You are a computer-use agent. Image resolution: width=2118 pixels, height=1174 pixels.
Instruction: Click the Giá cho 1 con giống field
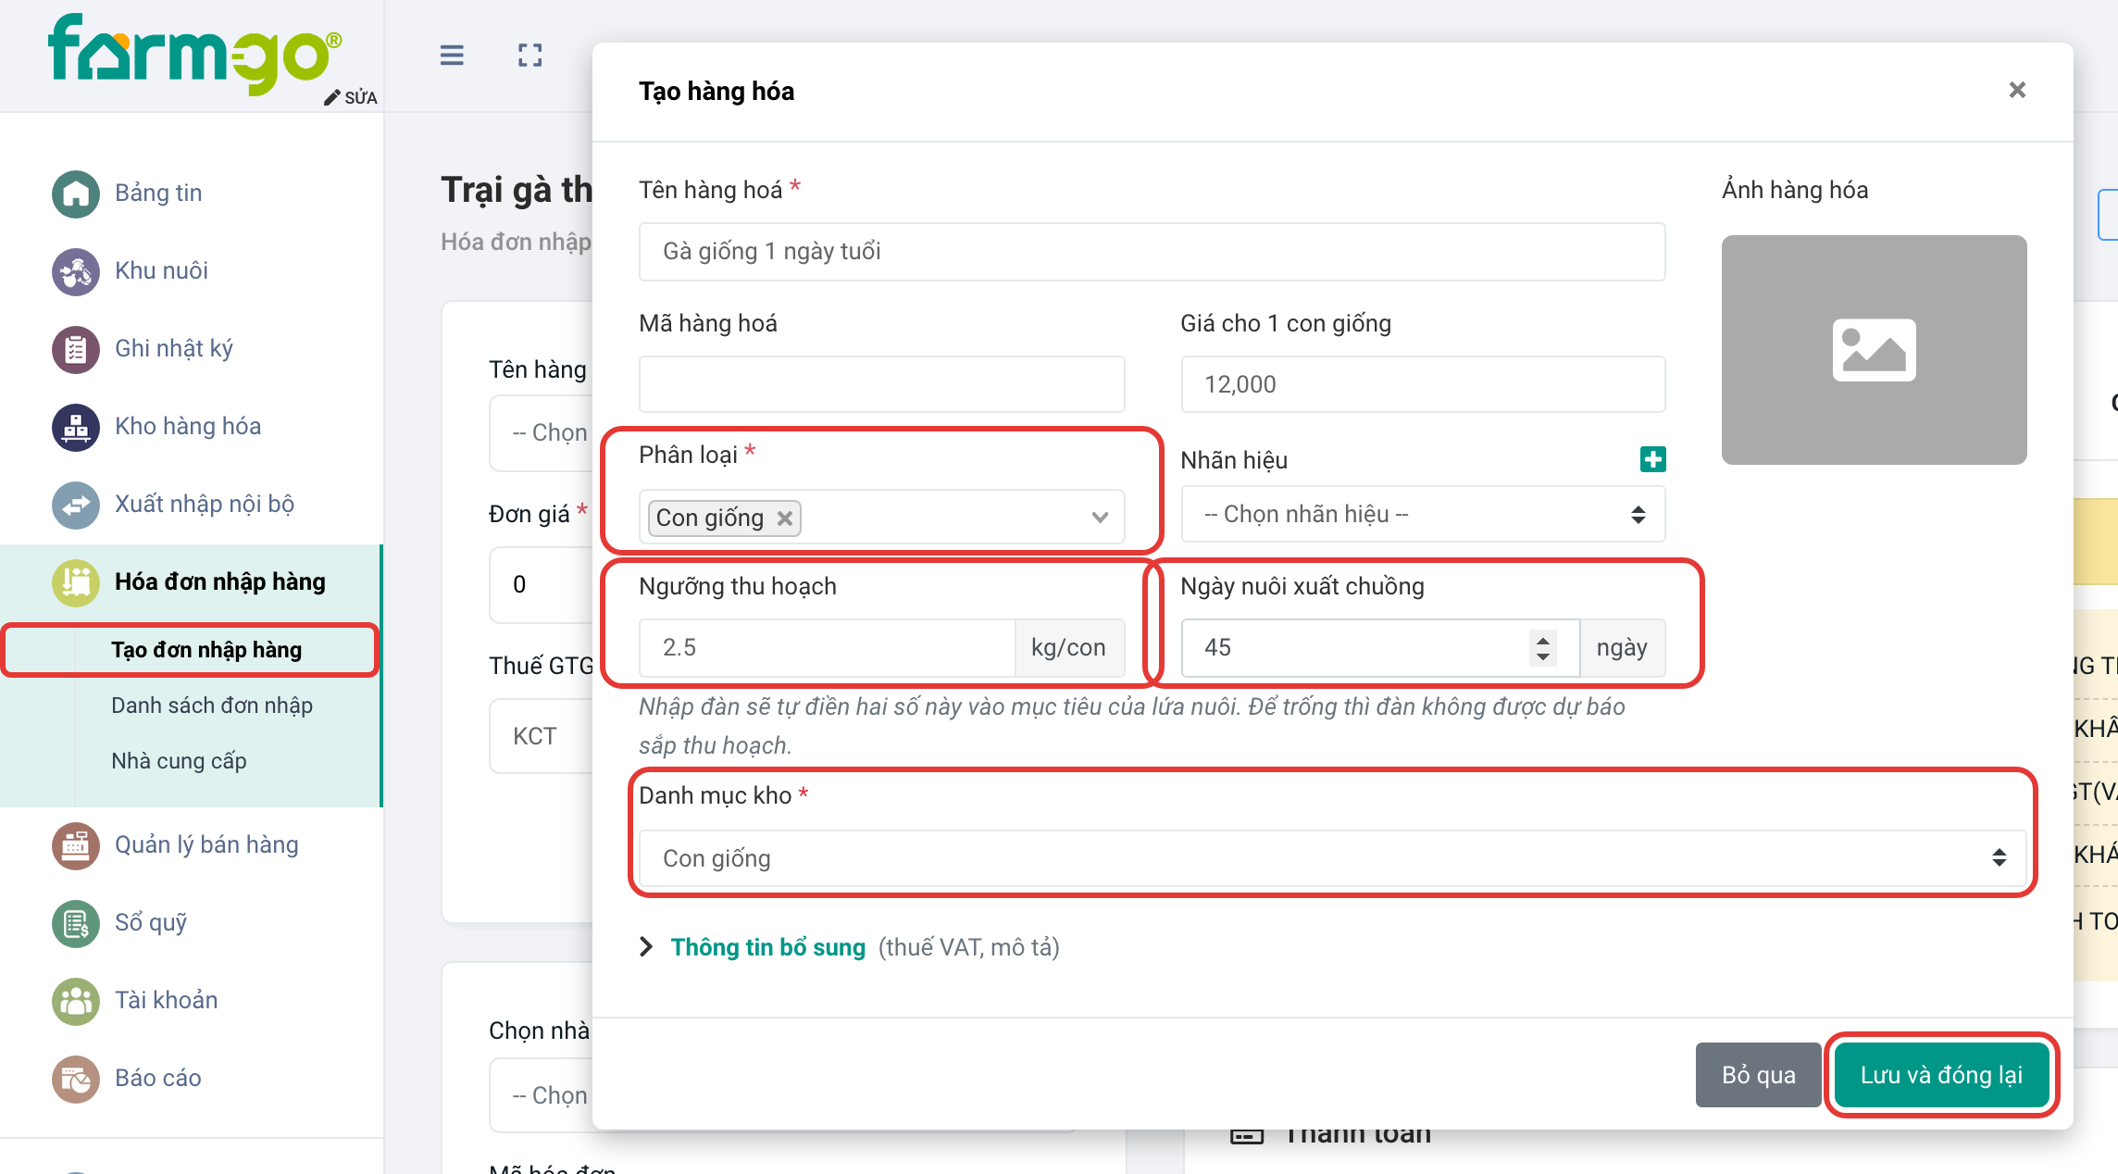(1423, 384)
